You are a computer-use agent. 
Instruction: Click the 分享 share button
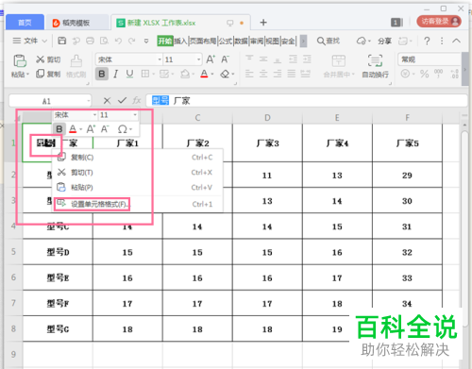coord(384,41)
